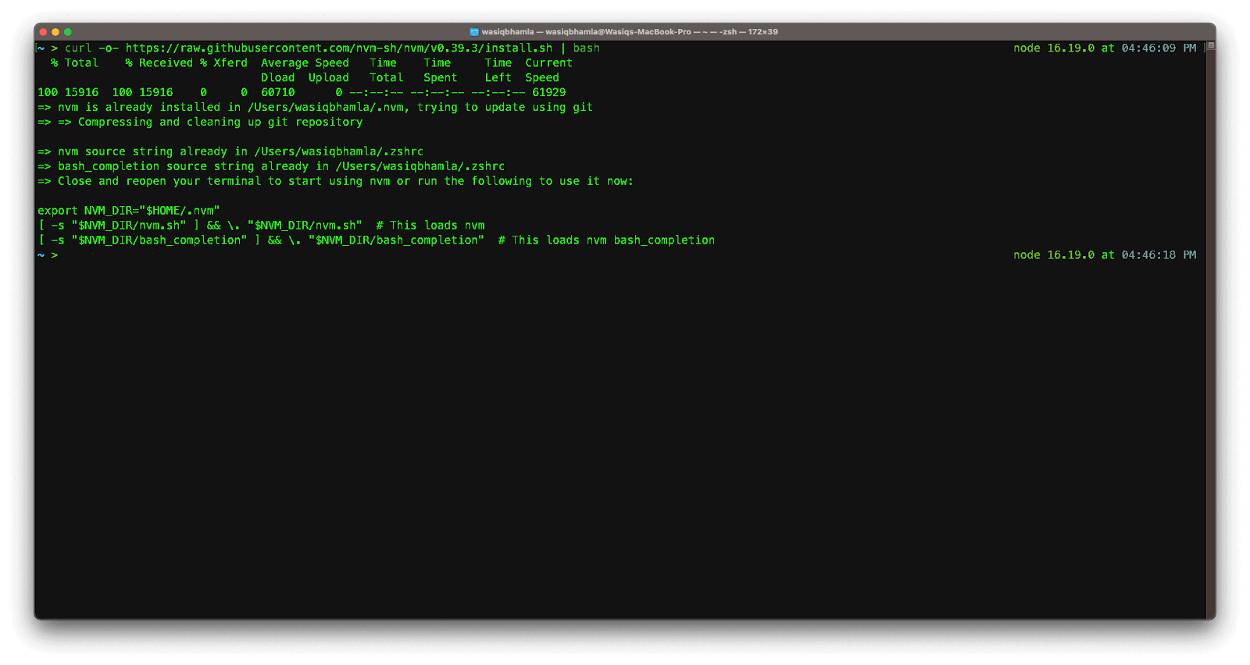The width and height of the screenshot is (1250, 665).
Task: Click the 'Upload' sub-header
Action: 329,78
